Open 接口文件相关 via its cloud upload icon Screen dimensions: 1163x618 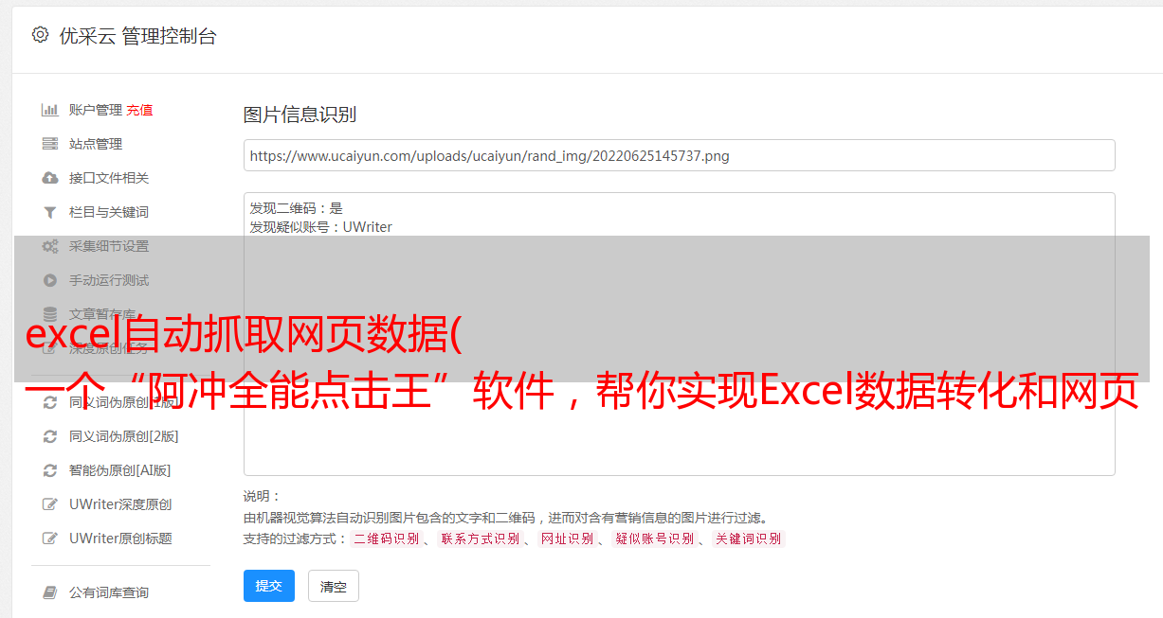(x=50, y=178)
